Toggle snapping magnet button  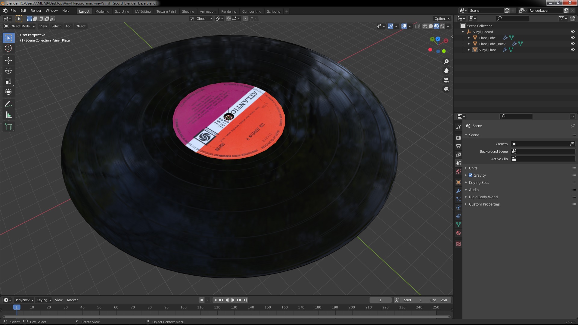tap(228, 19)
